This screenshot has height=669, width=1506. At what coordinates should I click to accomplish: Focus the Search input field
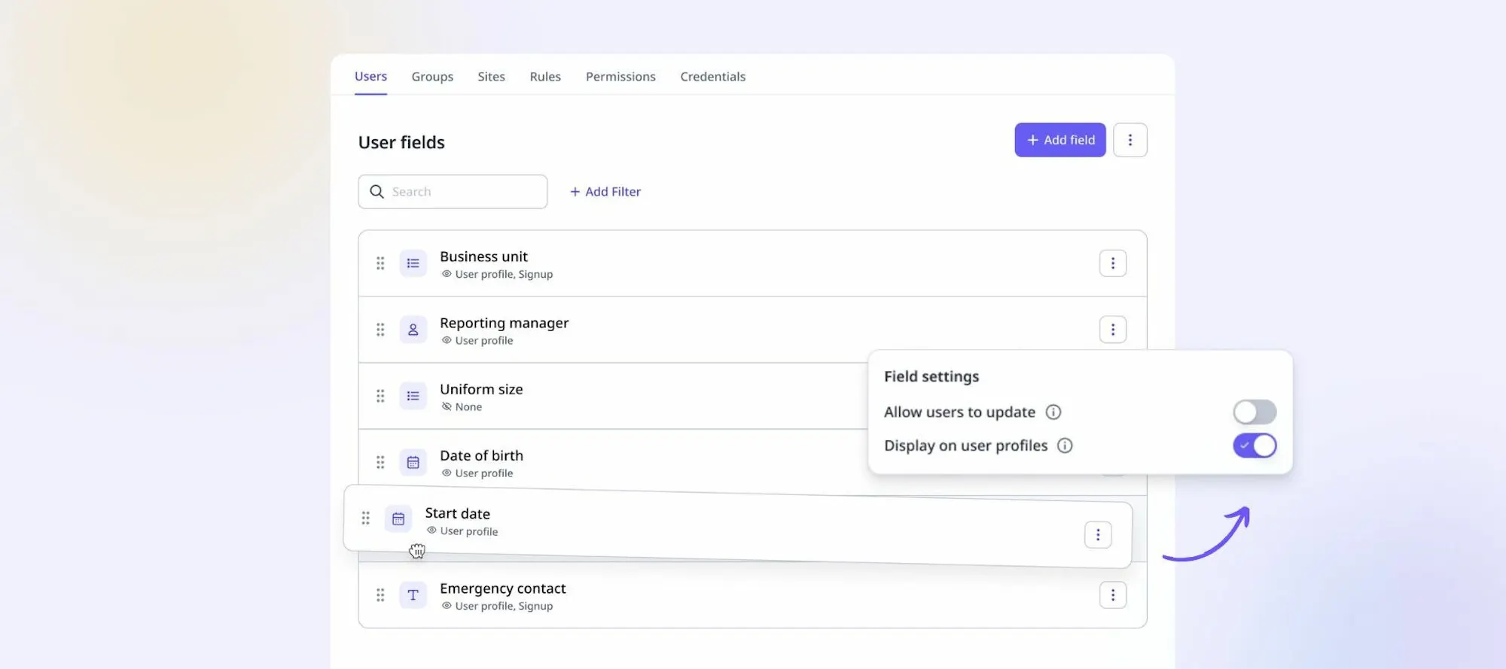(453, 192)
